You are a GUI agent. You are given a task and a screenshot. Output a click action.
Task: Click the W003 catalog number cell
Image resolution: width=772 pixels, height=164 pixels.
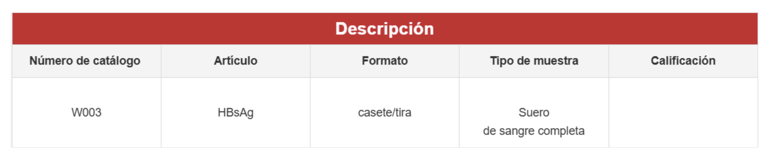pyautogui.click(x=86, y=112)
